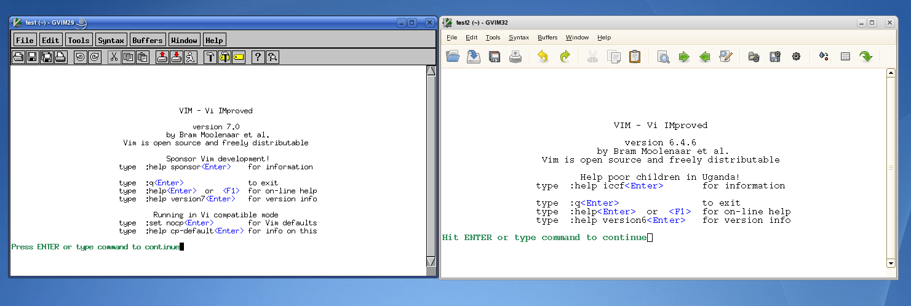Find previous match with GVIM32 left arrow

(705, 57)
